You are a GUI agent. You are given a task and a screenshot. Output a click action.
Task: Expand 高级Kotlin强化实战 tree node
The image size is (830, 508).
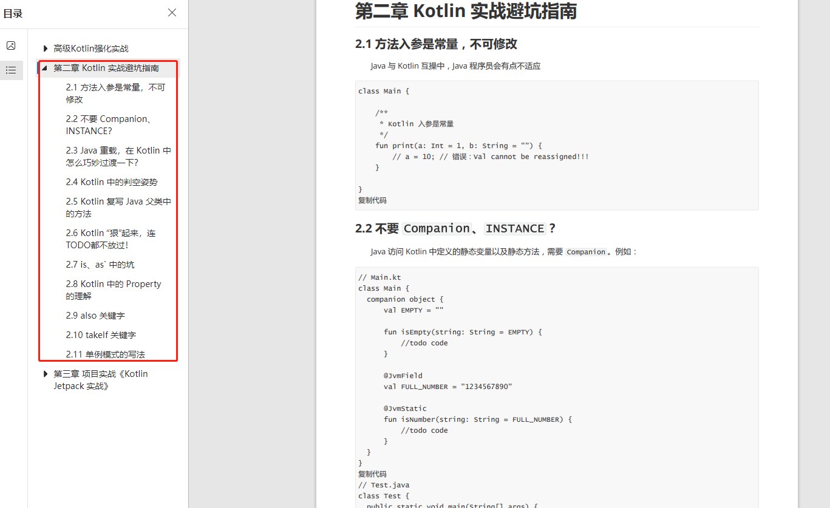pos(46,49)
